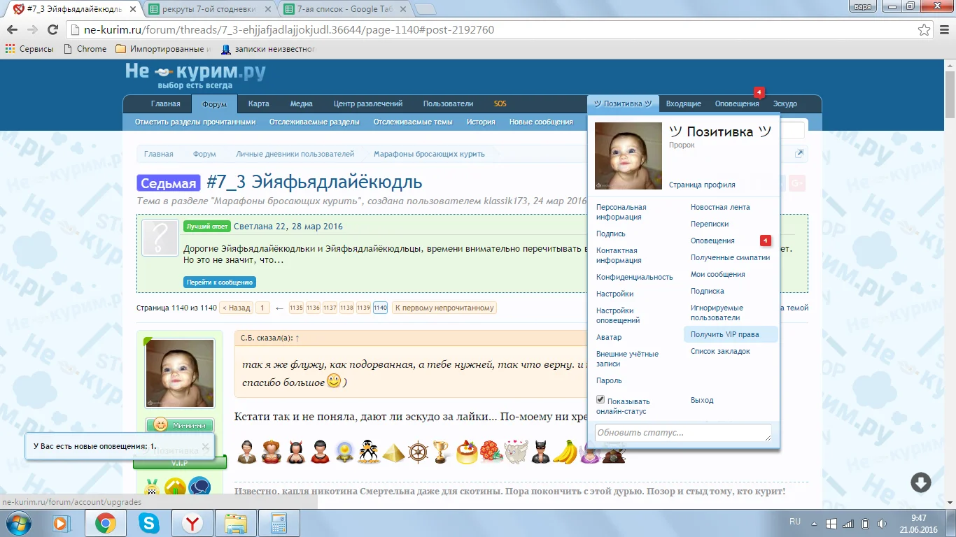Click the gold trophy cup award icon

pos(441,452)
